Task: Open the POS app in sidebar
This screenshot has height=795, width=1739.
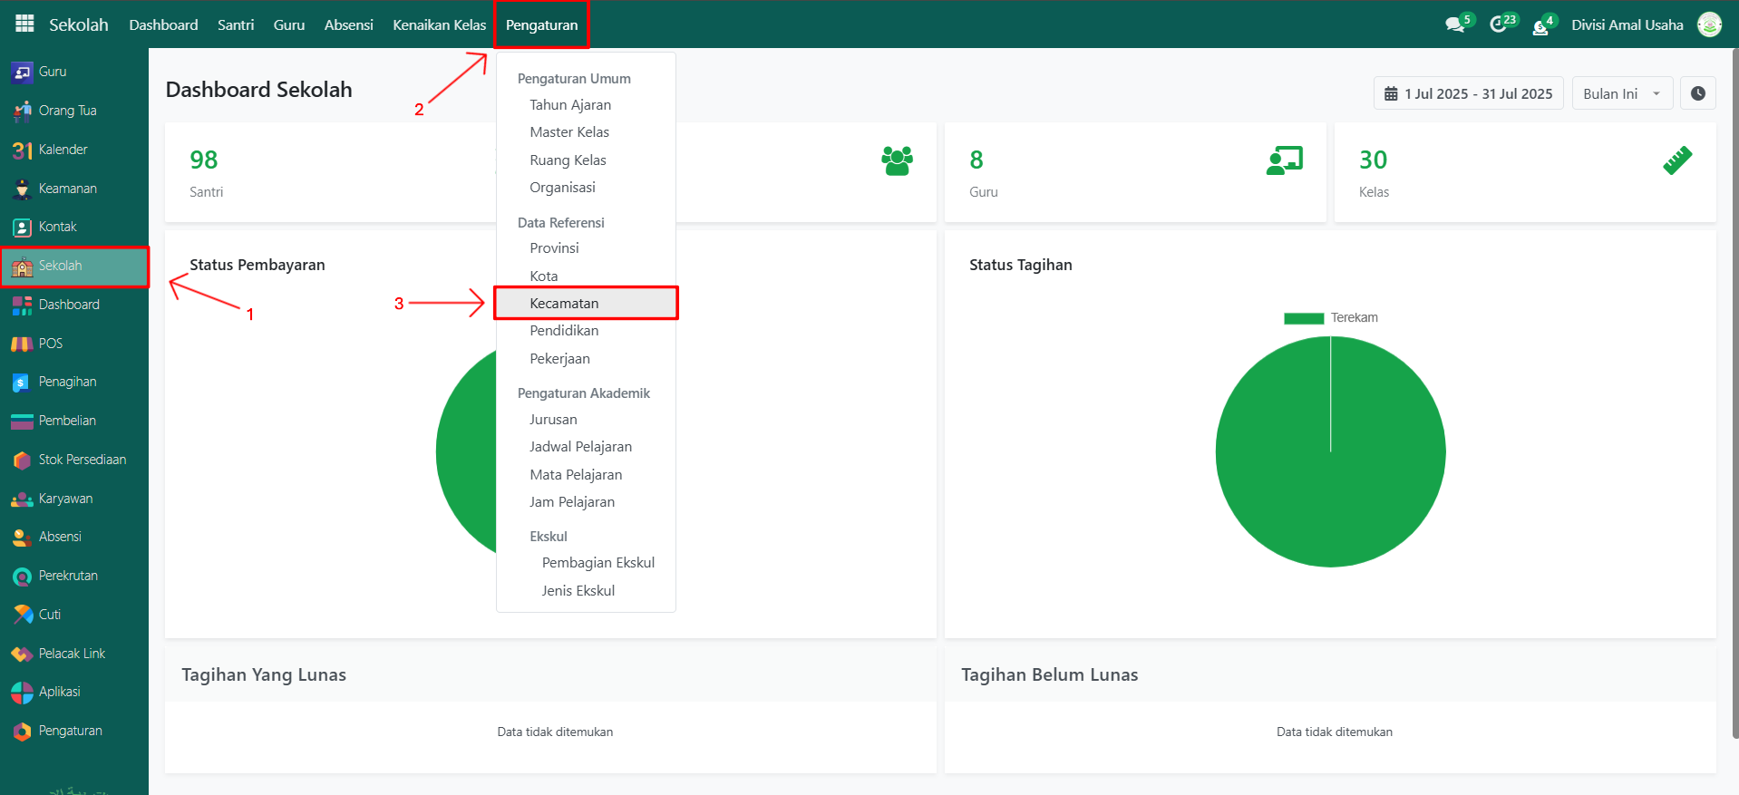Action: click(50, 344)
